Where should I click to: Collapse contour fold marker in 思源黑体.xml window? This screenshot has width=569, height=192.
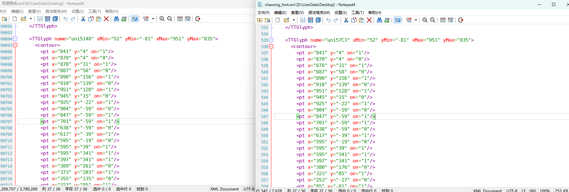[15, 45]
